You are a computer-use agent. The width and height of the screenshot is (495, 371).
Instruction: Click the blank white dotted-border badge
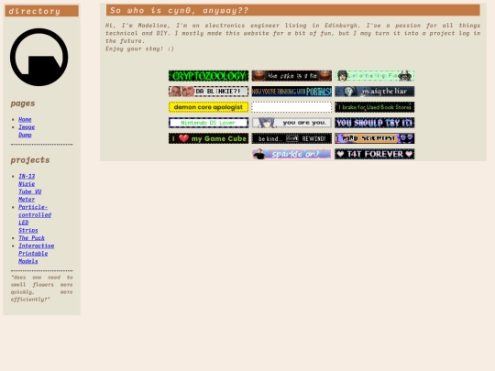291,107
